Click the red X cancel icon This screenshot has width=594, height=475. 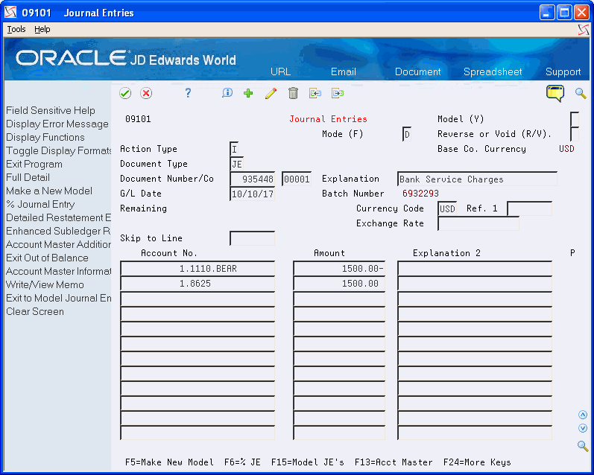tap(146, 93)
